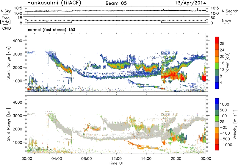Click the "28" value on power colorbar
Viewport: 238px width, 165px height.
(222, 43)
